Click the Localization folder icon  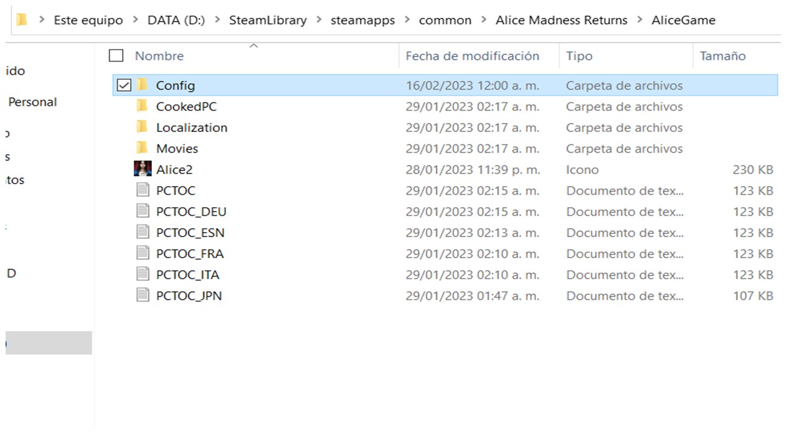tap(143, 128)
